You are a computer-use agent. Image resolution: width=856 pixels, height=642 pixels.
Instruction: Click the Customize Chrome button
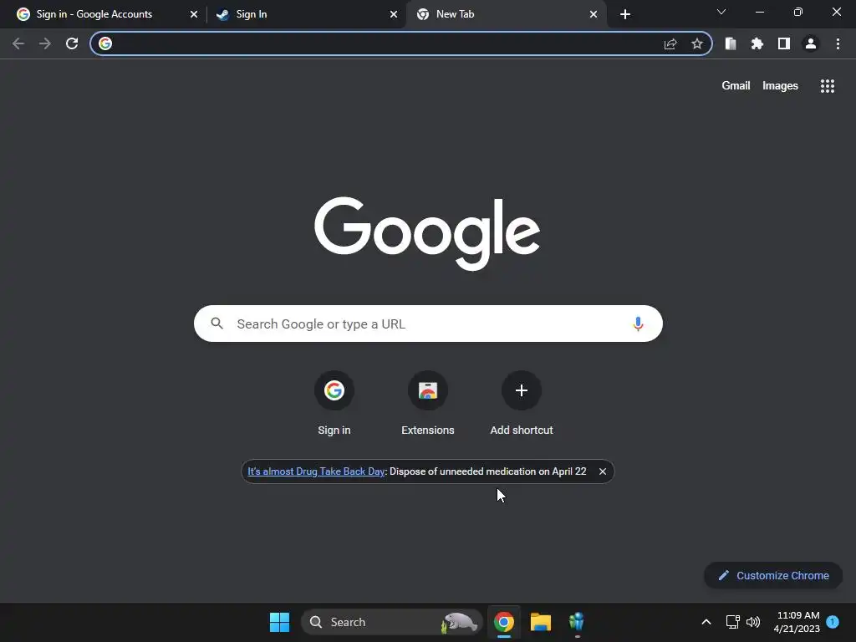tap(773, 575)
